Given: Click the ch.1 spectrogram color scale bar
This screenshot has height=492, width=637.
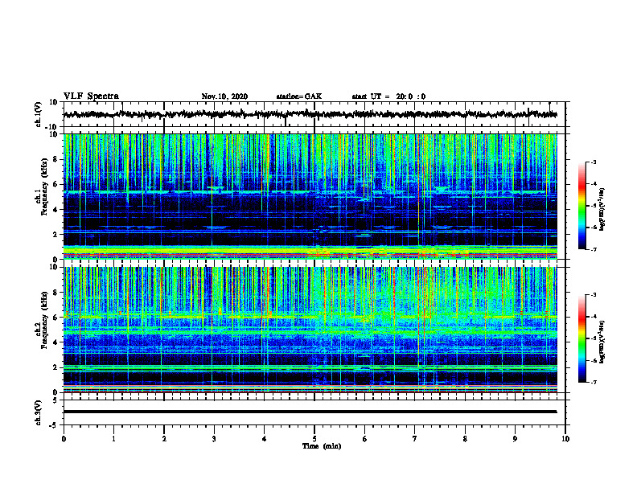Looking at the screenshot, I should click(x=582, y=206).
